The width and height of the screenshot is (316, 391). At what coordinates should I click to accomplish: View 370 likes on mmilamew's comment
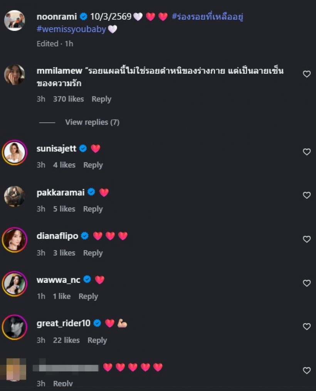pos(68,99)
